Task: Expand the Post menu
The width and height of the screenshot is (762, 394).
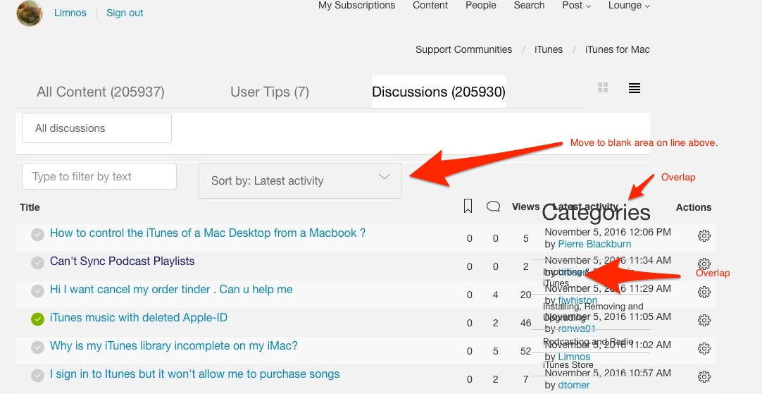Action: click(576, 6)
